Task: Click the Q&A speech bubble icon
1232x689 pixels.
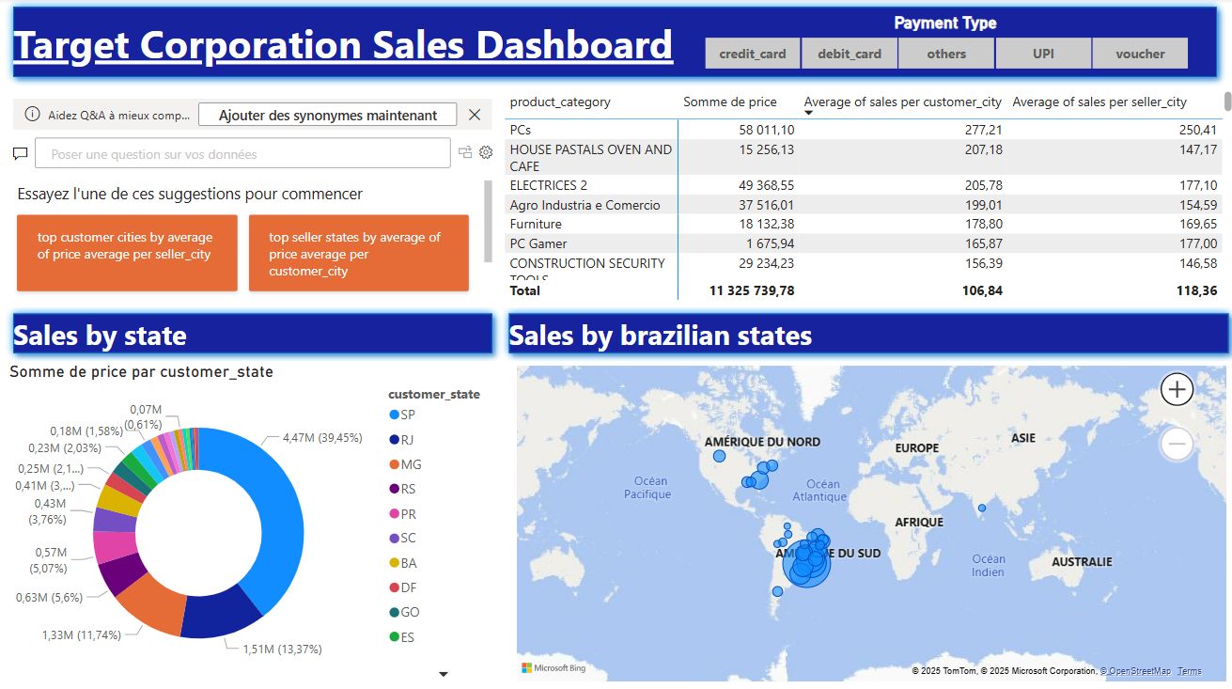Action: click(21, 153)
